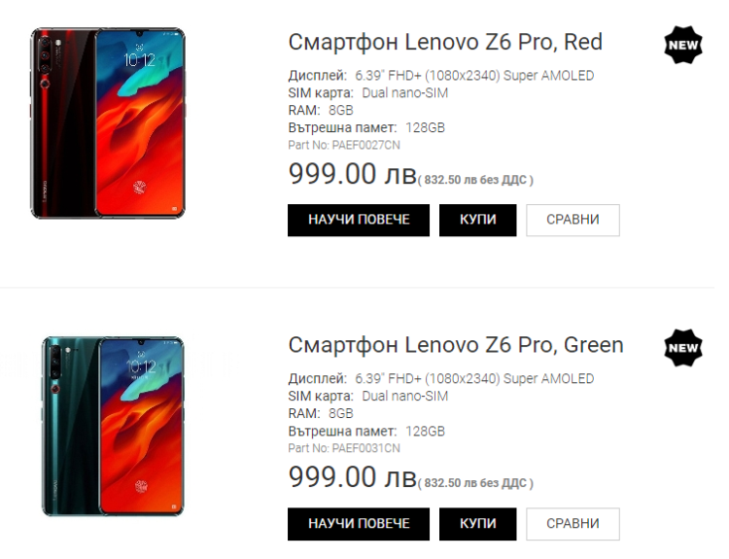
Task: Click the NEW badge beside the Red Z6 Pro
Action: (x=682, y=45)
